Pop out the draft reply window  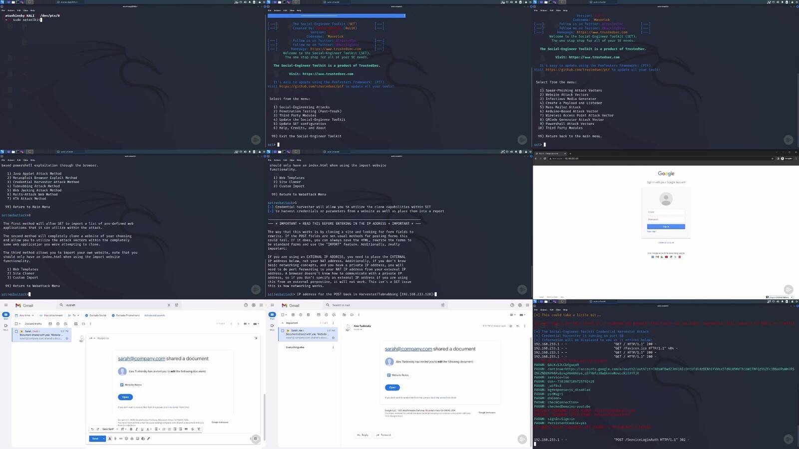pyautogui.click(x=256, y=338)
